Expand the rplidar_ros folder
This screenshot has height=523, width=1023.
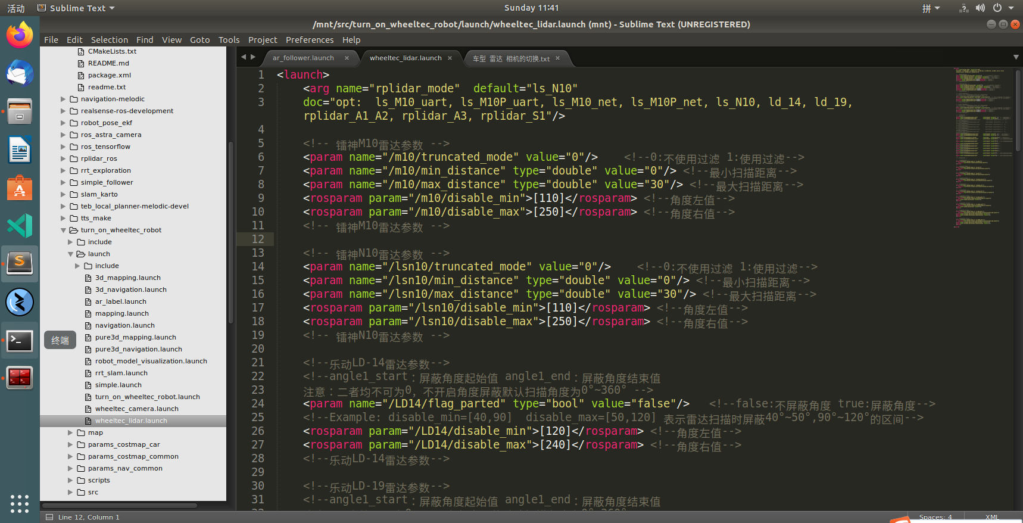point(63,158)
